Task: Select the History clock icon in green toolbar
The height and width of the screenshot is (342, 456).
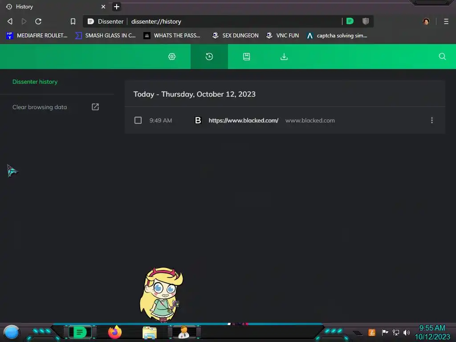Action: [209, 57]
